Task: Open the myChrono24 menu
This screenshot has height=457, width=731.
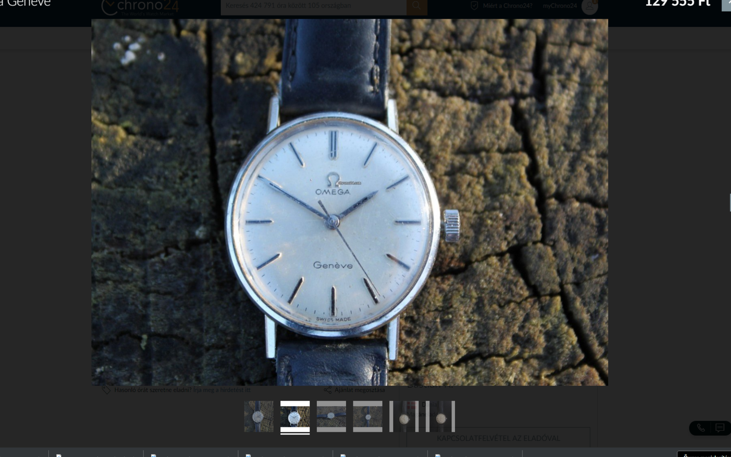Action: pyautogui.click(x=560, y=6)
